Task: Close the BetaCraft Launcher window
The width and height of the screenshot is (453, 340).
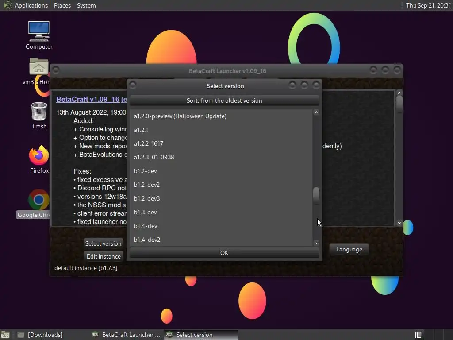Action: 397,70
